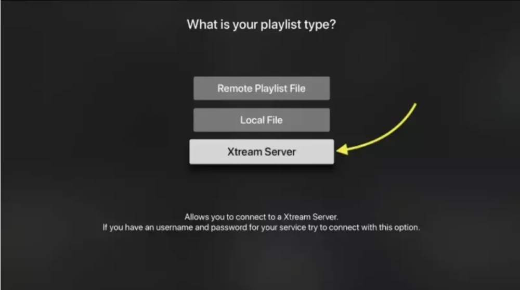Click 'playlist type?' in the title question
520x290 pixels.
(298, 25)
